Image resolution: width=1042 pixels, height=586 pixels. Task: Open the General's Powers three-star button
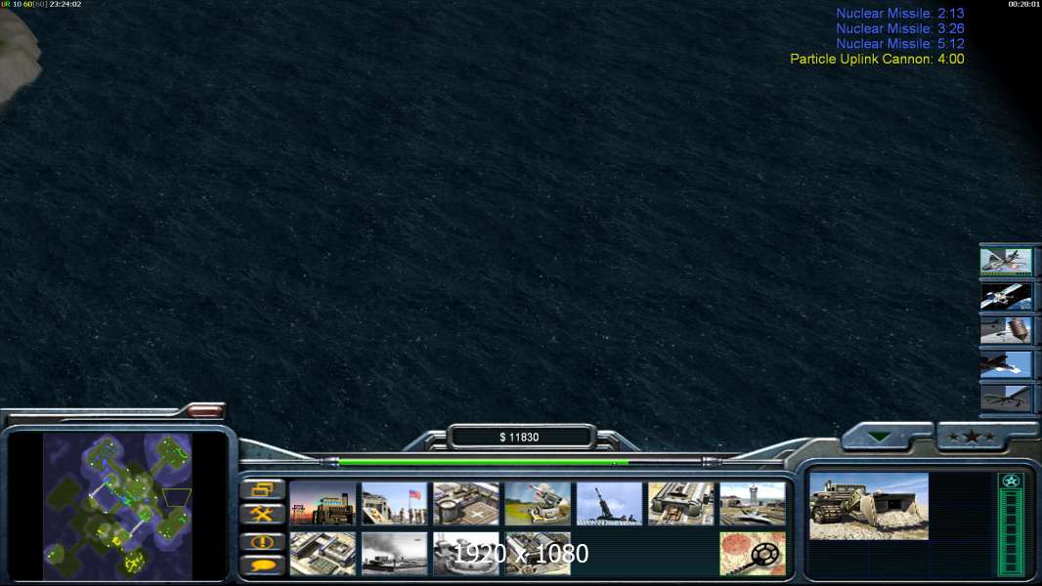click(973, 437)
